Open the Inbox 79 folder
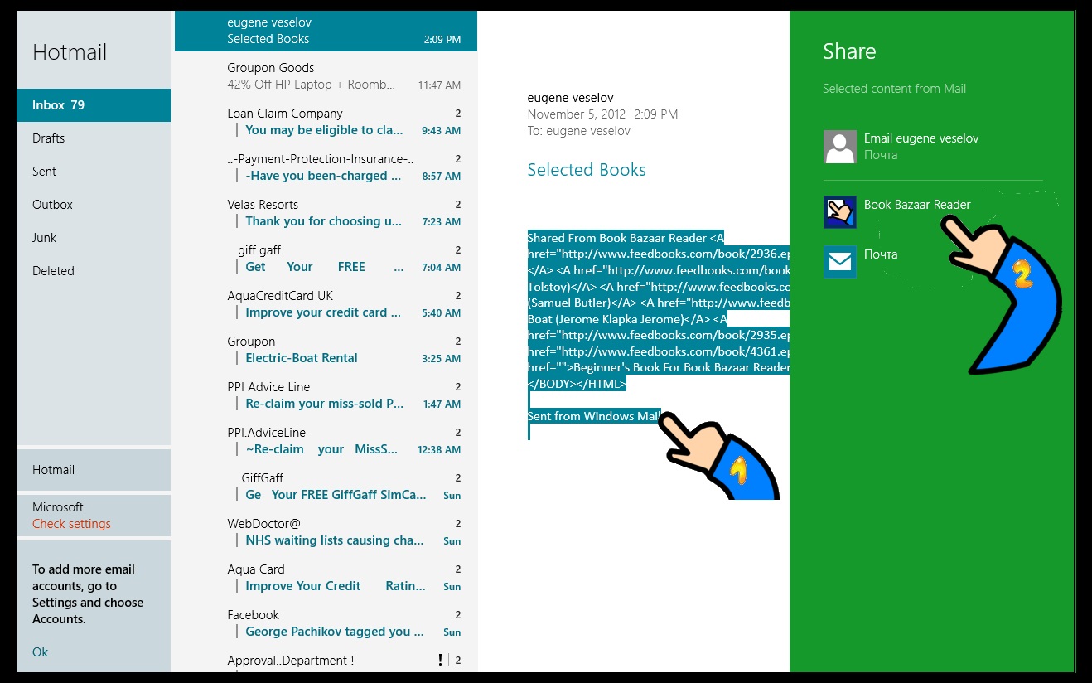 (94, 105)
